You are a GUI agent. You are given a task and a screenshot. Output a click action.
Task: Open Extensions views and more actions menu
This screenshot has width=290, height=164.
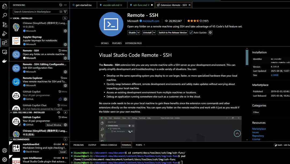(65, 5)
